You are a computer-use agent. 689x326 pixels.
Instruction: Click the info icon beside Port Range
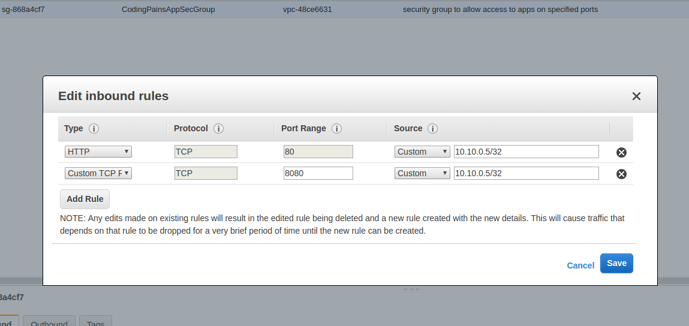pyautogui.click(x=336, y=129)
